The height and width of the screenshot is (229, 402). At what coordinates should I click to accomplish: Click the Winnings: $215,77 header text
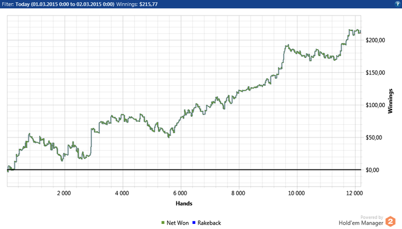pyautogui.click(x=137, y=4)
